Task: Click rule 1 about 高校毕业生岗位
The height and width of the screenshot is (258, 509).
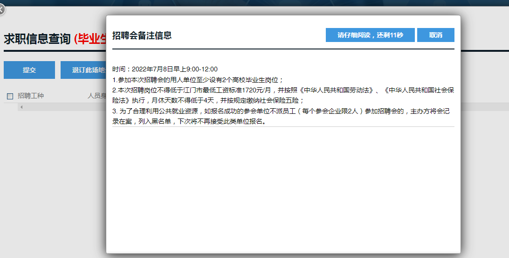Action: [198, 80]
